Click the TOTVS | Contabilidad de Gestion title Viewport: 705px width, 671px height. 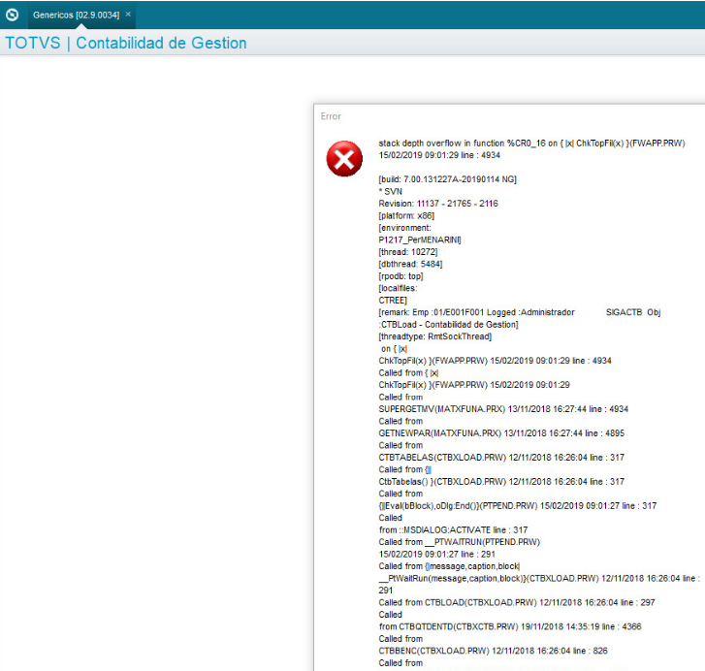pyautogui.click(x=126, y=43)
